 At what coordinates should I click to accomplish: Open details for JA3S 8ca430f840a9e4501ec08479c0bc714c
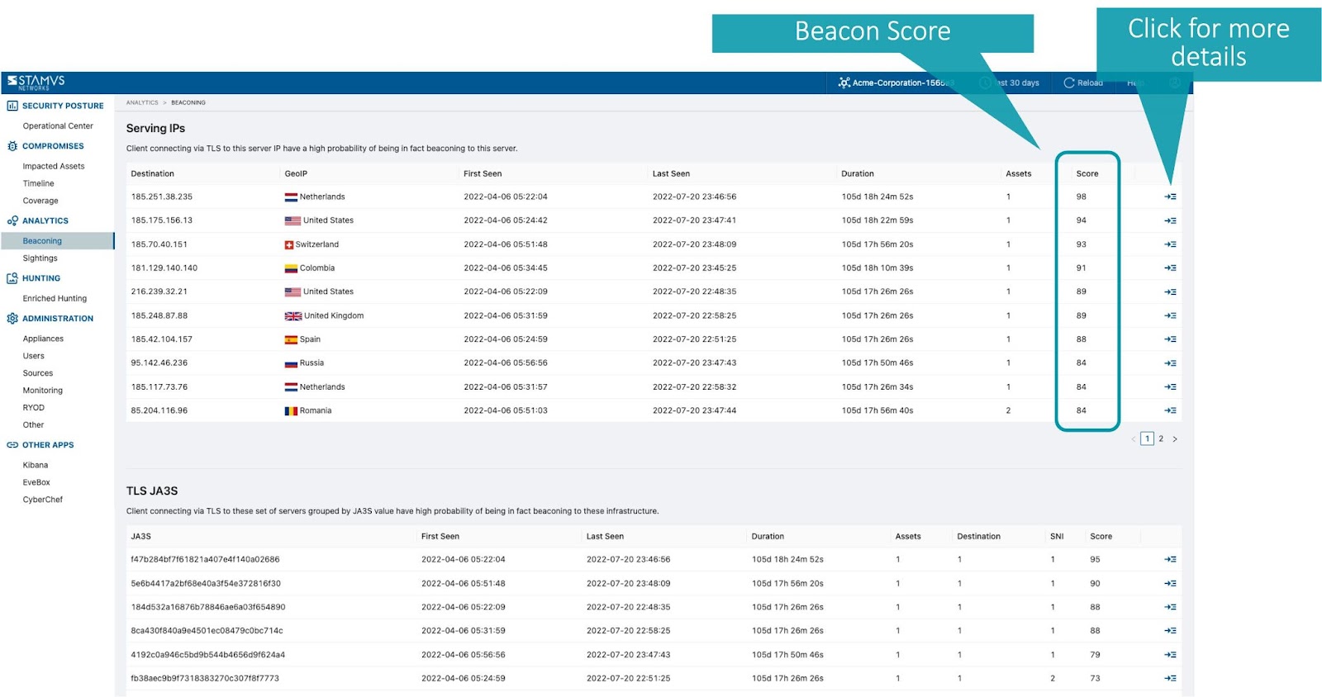(x=1170, y=631)
